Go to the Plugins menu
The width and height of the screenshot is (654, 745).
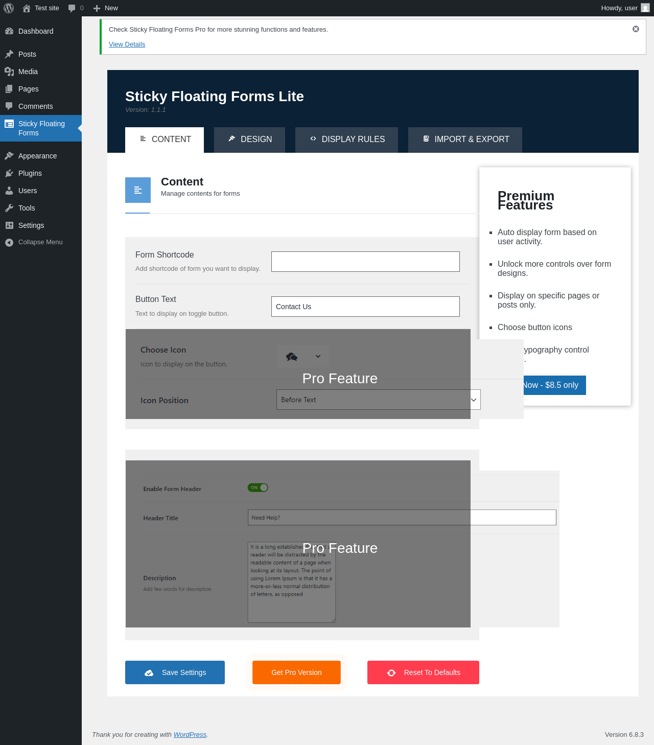(x=41, y=173)
